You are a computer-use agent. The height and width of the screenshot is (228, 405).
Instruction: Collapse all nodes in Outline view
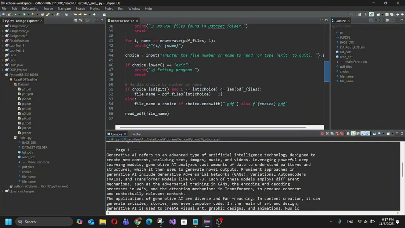(x=376, y=20)
